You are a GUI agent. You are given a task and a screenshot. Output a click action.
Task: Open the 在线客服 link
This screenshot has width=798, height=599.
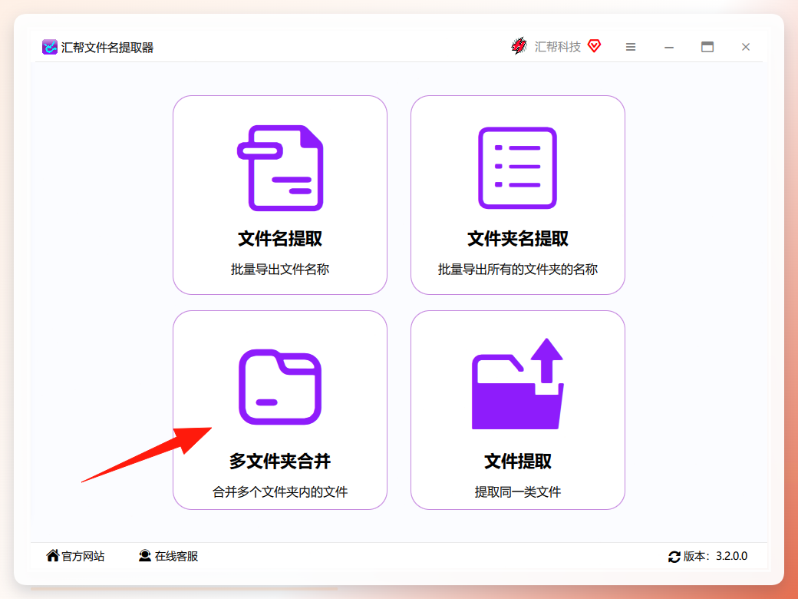coord(176,556)
